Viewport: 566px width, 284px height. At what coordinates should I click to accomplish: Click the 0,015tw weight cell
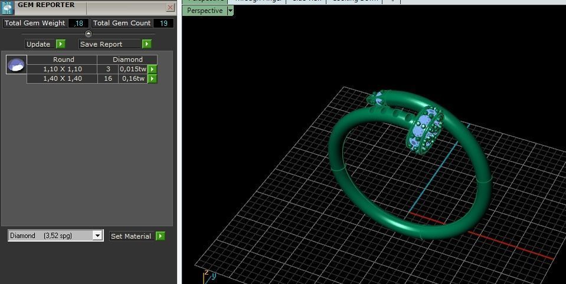point(133,69)
